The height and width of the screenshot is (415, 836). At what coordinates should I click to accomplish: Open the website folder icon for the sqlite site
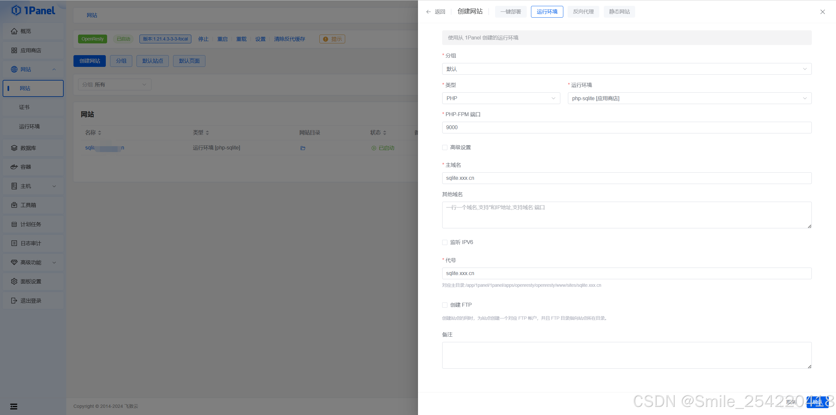pyautogui.click(x=303, y=148)
